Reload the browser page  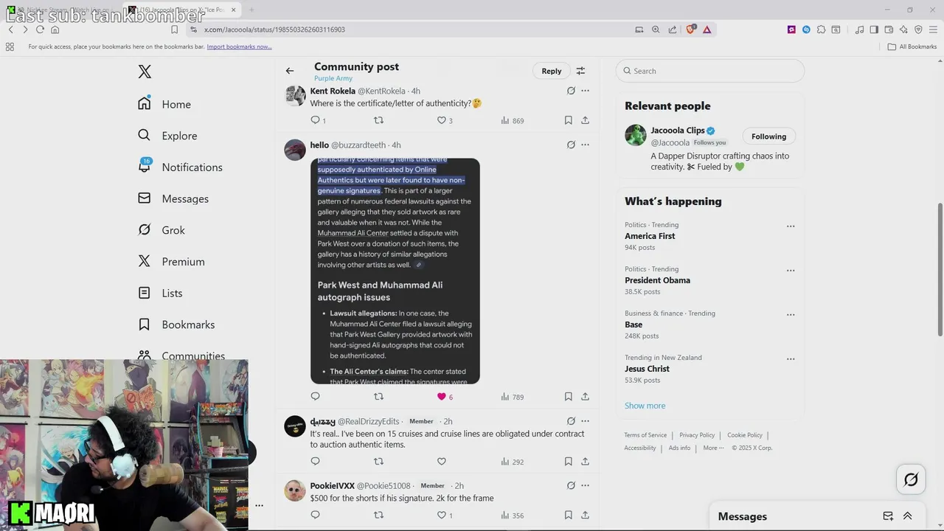coord(40,29)
